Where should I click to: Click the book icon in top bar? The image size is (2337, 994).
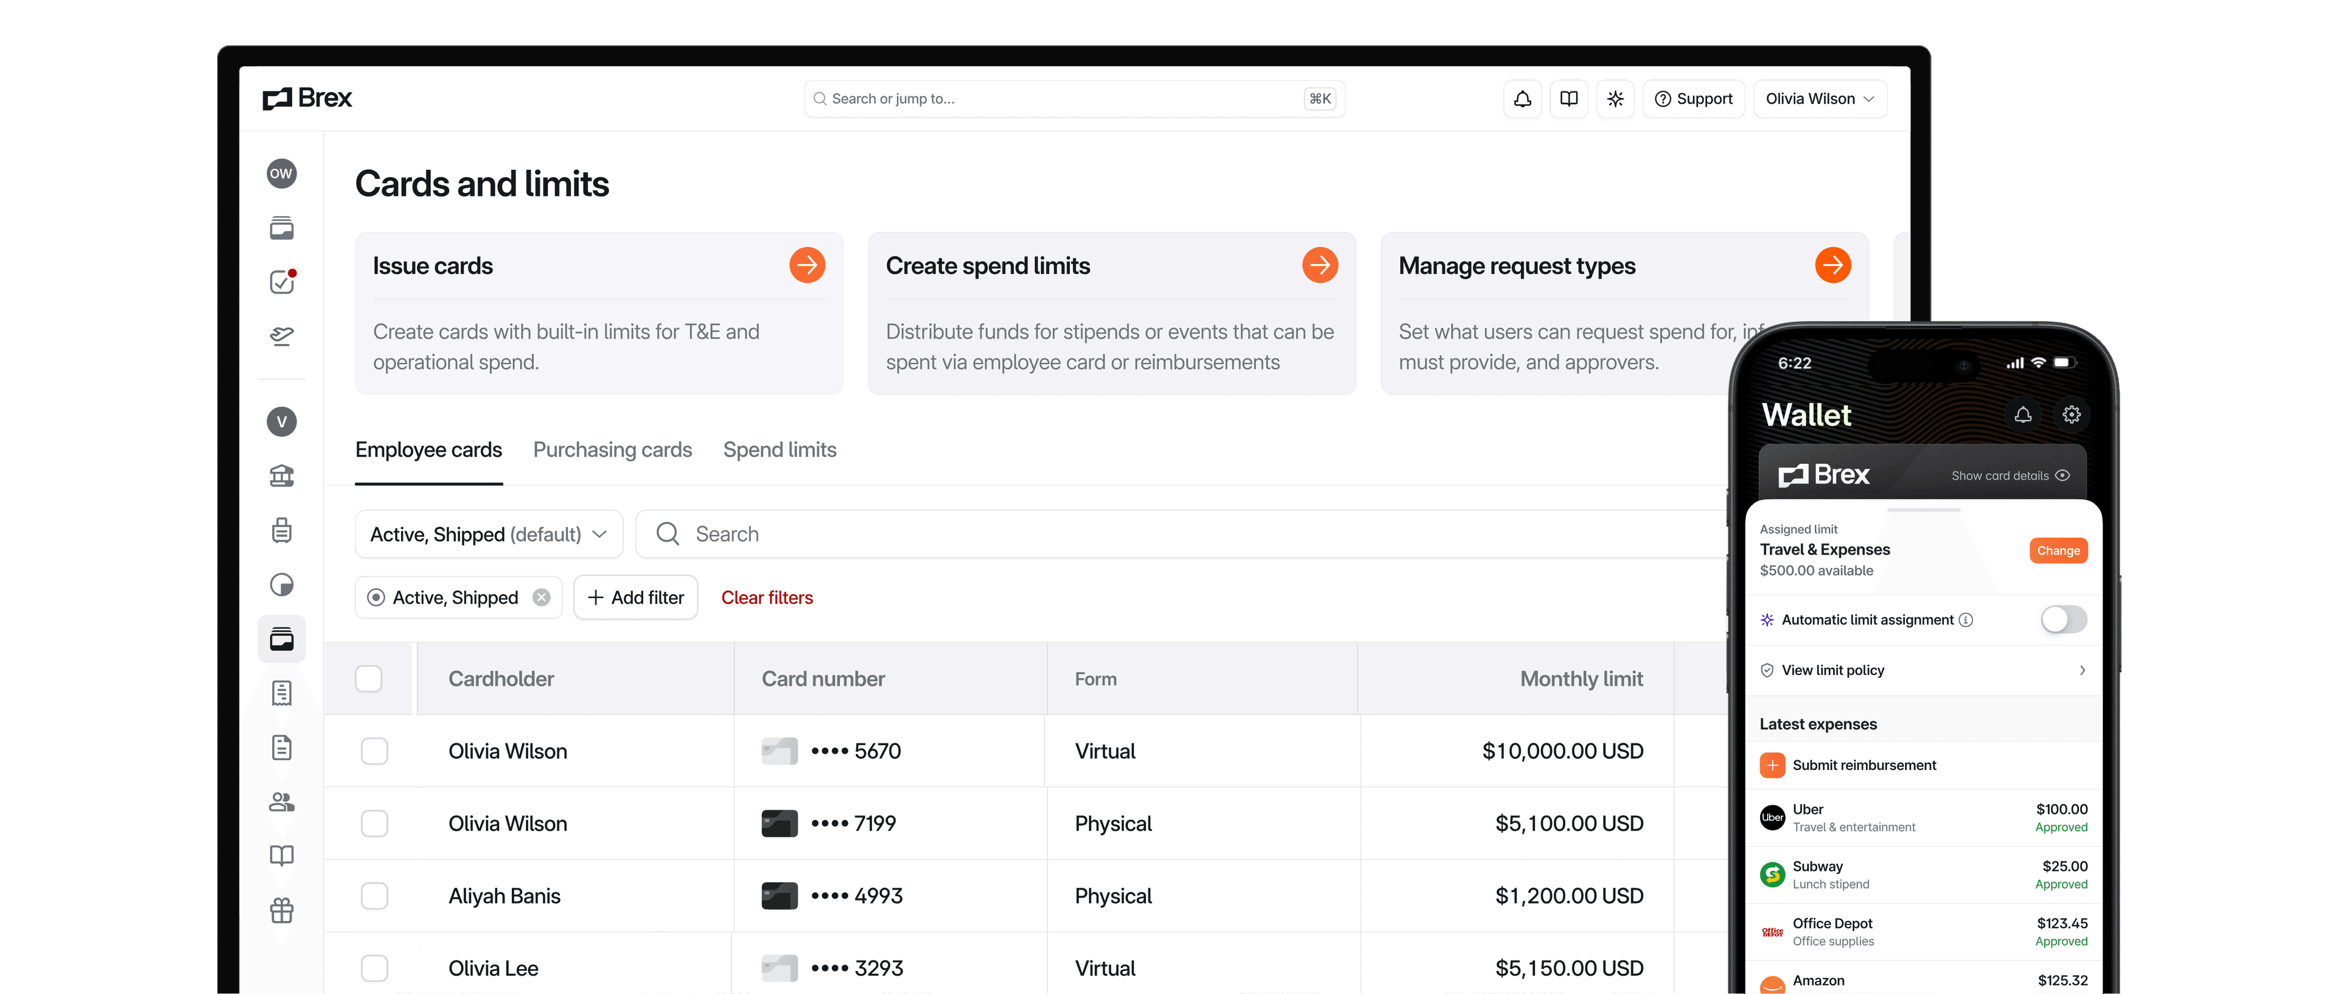point(1568,99)
